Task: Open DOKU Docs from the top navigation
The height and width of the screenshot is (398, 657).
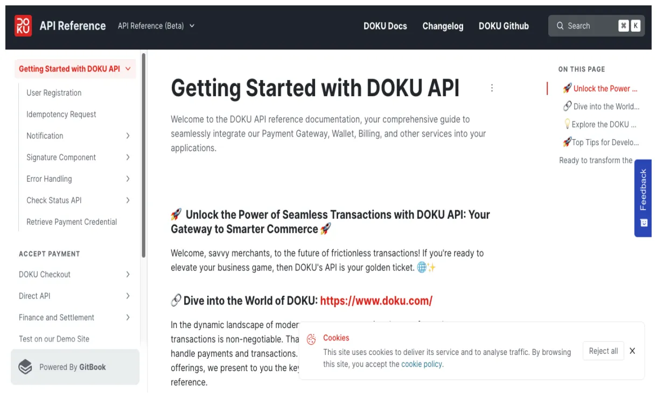Action: (385, 26)
